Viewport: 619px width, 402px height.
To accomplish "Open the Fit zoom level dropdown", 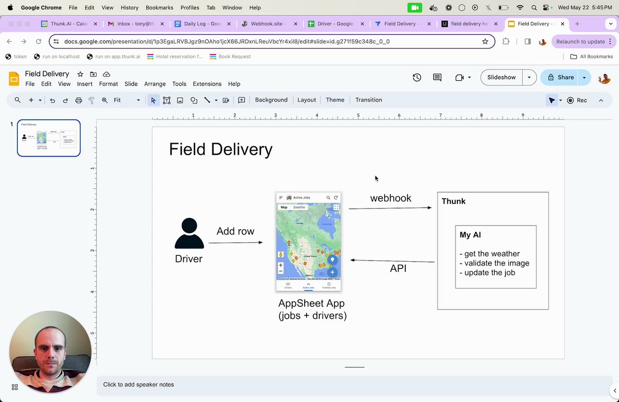I will (x=127, y=100).
